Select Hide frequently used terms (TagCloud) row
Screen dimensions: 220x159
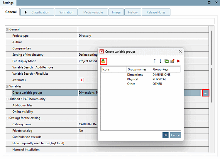[107, 143]
